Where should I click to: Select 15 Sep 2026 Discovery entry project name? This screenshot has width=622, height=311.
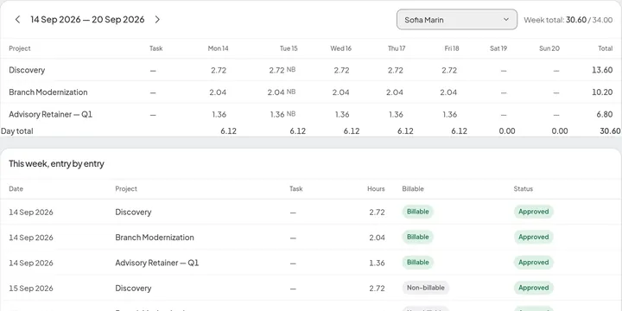[x=133, y=288]
